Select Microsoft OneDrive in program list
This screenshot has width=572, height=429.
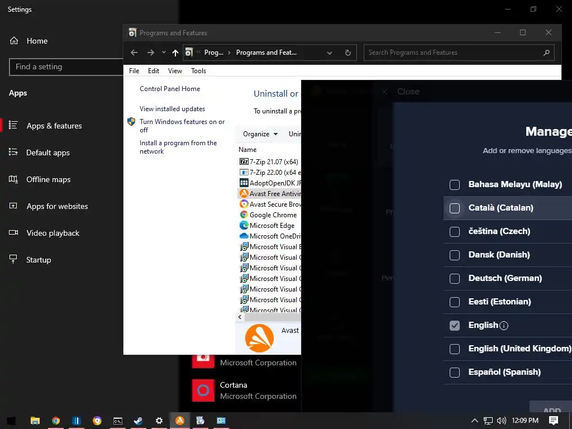pos(270,236)
